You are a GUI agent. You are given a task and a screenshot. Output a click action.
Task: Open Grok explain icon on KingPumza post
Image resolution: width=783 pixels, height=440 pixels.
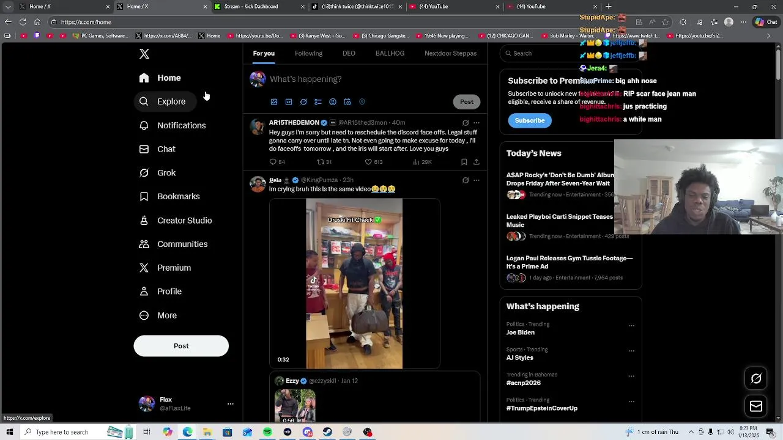coord(466,180)
